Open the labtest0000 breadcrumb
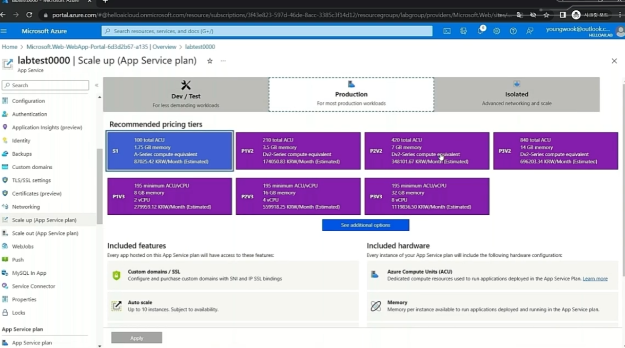 coord(200,47)
